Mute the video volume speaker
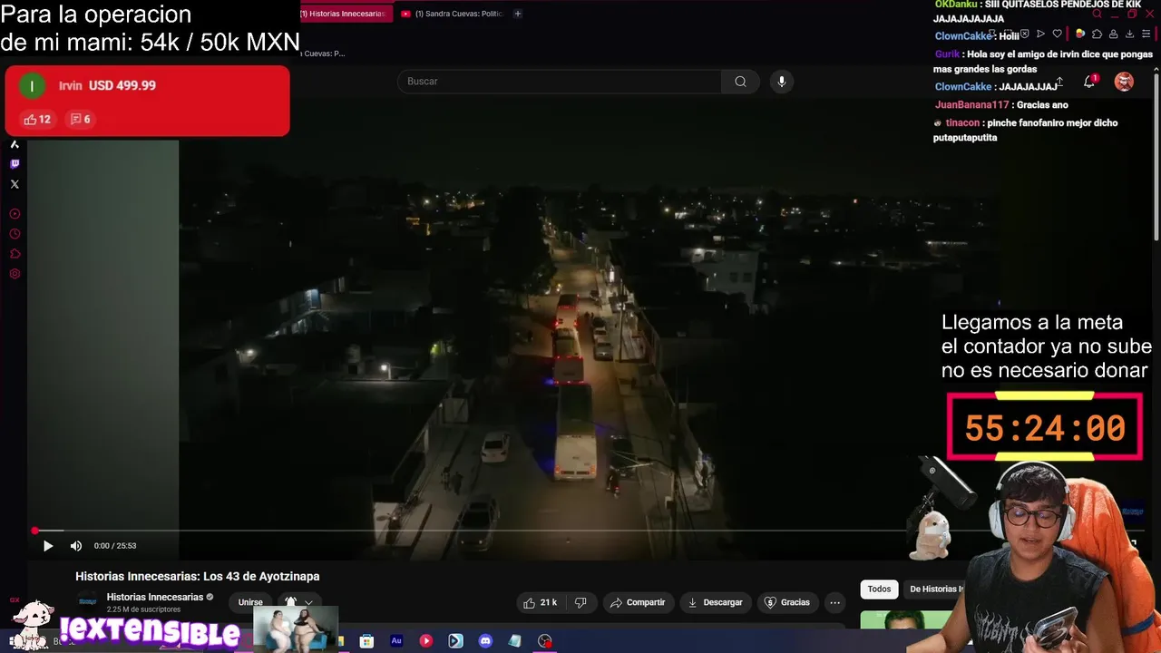This screenshot has height=653, width=1161. point(76,546)
